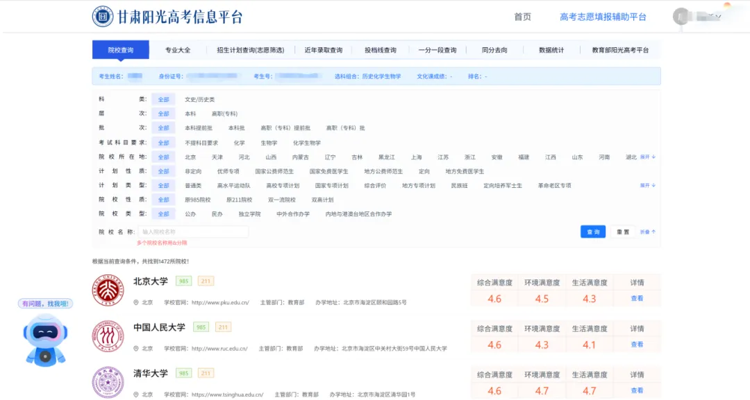Filter by location 黑龙江
The height and width of the screenshot is (400, 750).
click(387, 157)
